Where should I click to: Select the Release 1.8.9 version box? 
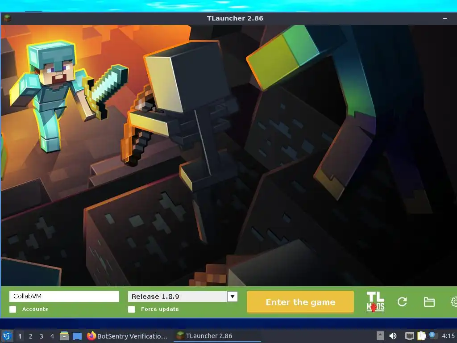(178, 297)
